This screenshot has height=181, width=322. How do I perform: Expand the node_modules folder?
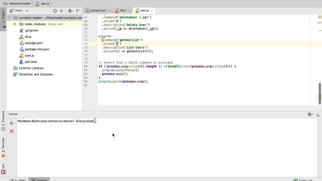coord(15,24)
